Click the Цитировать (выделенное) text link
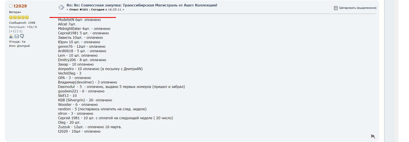This screenshot has width=409, height=142. coord(358,8)
